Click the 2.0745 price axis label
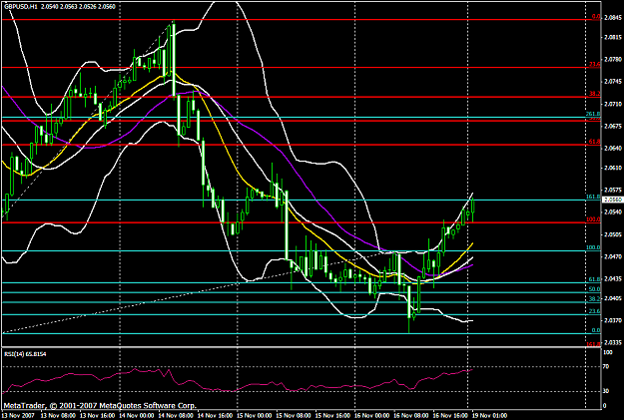Image resolution: width=624 pixels, height=420 pixels. coord(613,82)
